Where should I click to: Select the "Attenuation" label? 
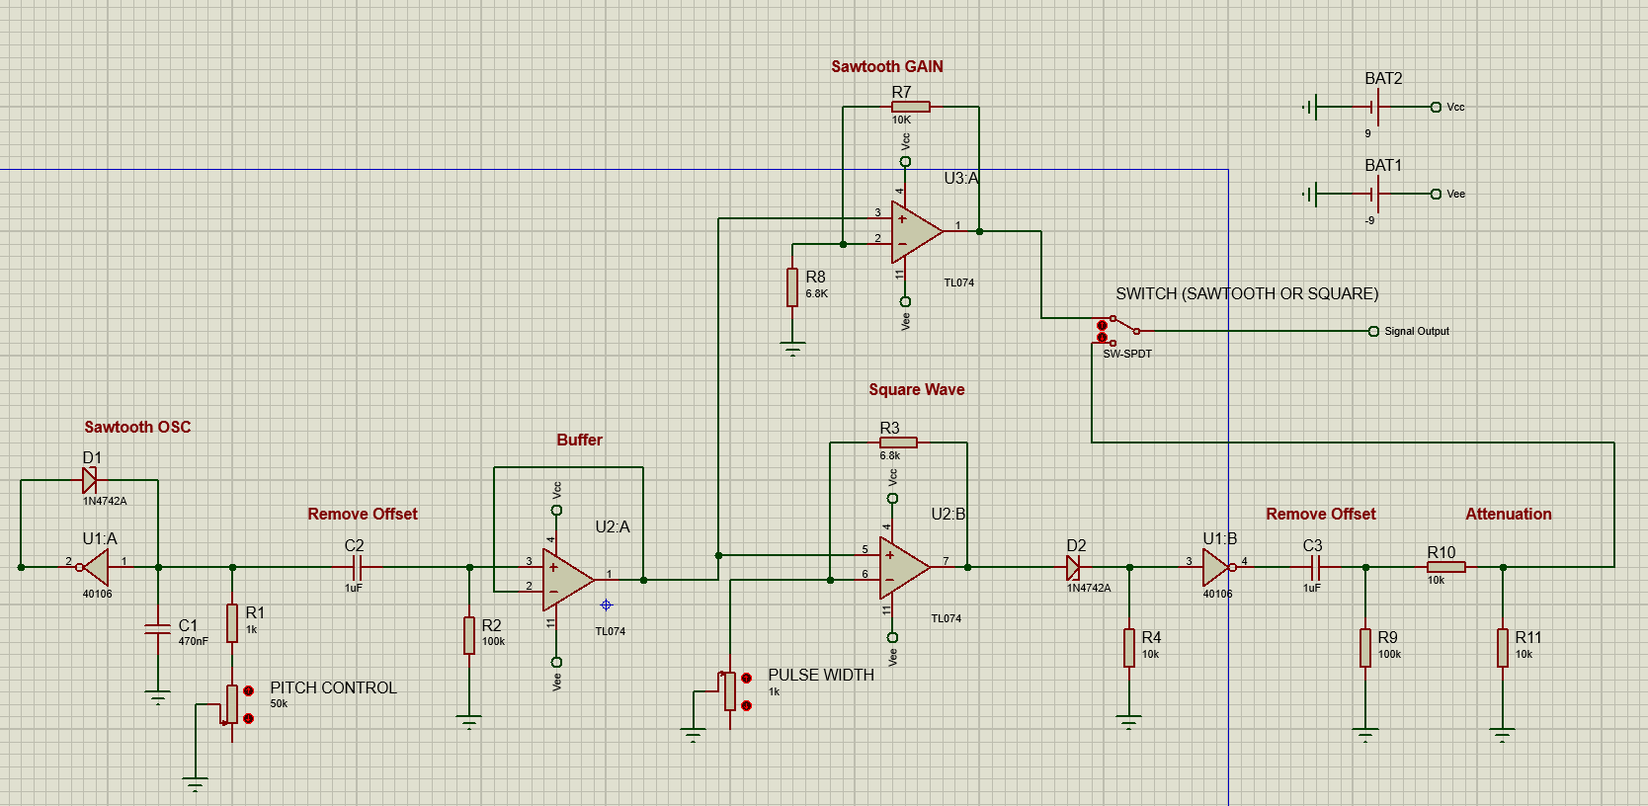tap(1509, 514)
